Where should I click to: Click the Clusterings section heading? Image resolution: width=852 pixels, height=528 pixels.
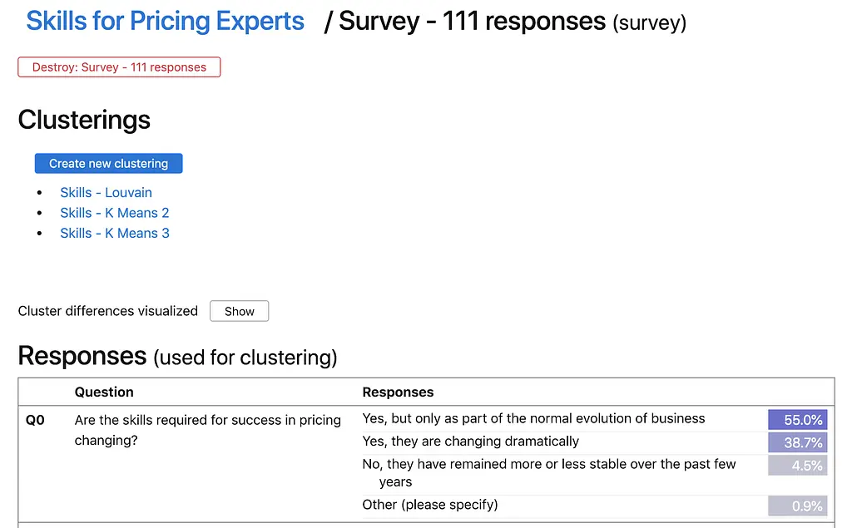click(84, 120)
